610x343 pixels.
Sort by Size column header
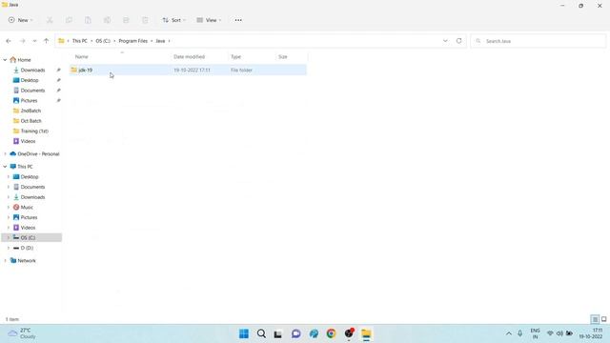283,57
